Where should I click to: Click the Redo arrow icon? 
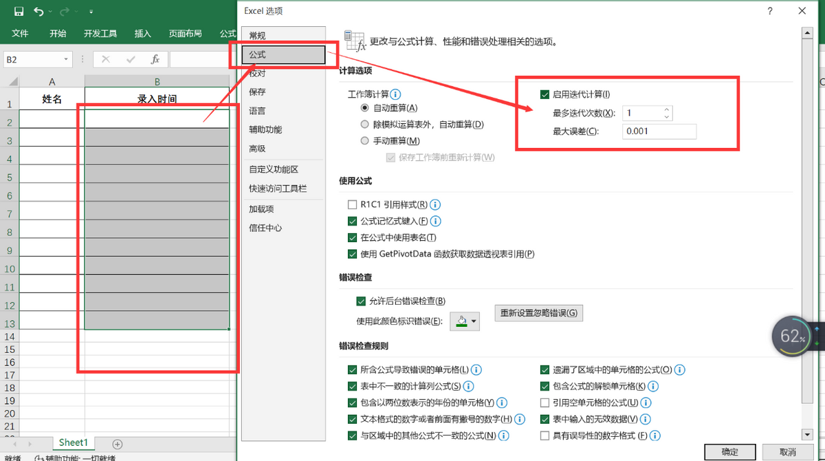64,12
